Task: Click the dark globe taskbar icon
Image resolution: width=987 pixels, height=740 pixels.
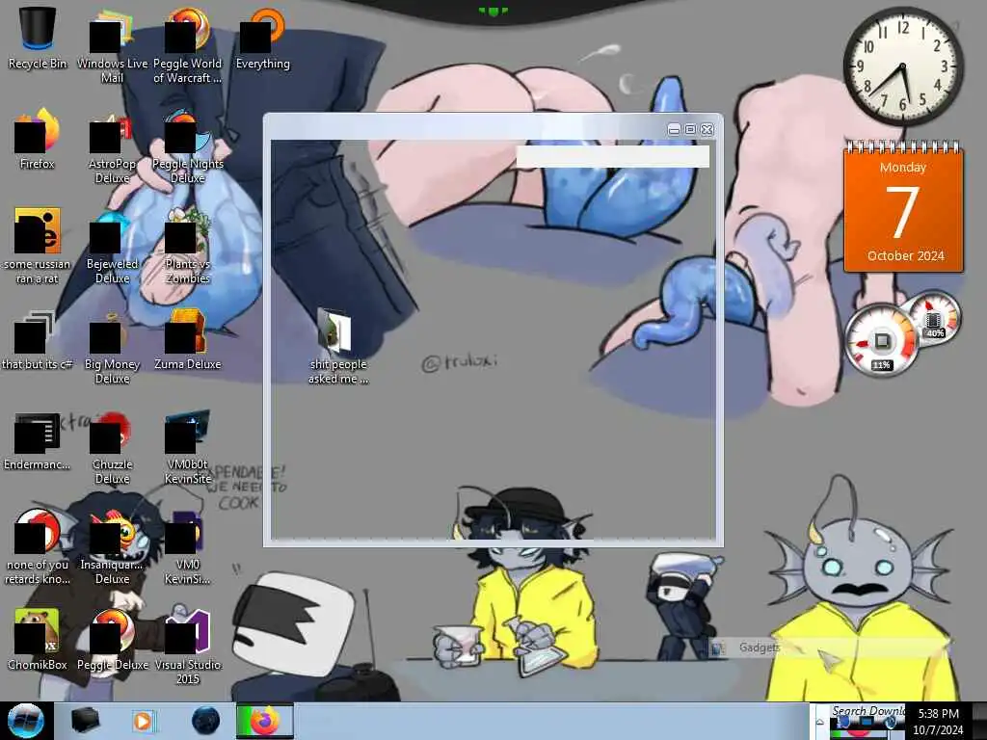Action: [205, 721]
